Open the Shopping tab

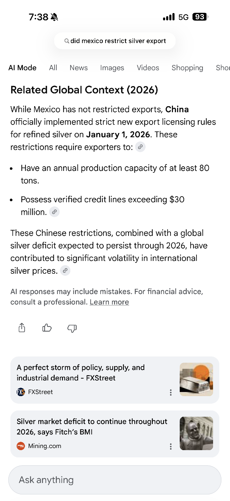(x=187, y=68)
